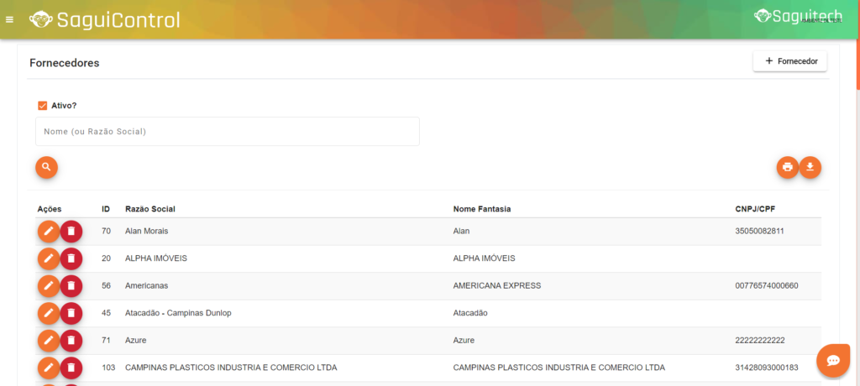Click the Nome Fantasia column header
Viewport: 860px width, 386px height.
pos(481,209)
